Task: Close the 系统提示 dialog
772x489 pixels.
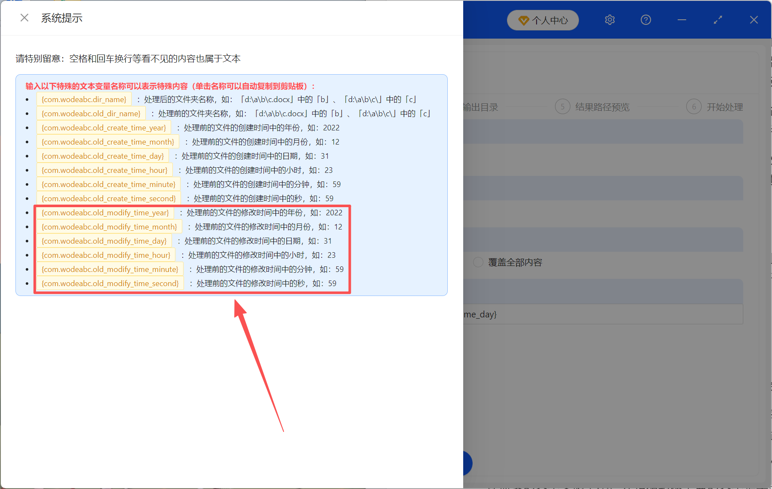Action: pyautogui.click(x=24, y=18)
